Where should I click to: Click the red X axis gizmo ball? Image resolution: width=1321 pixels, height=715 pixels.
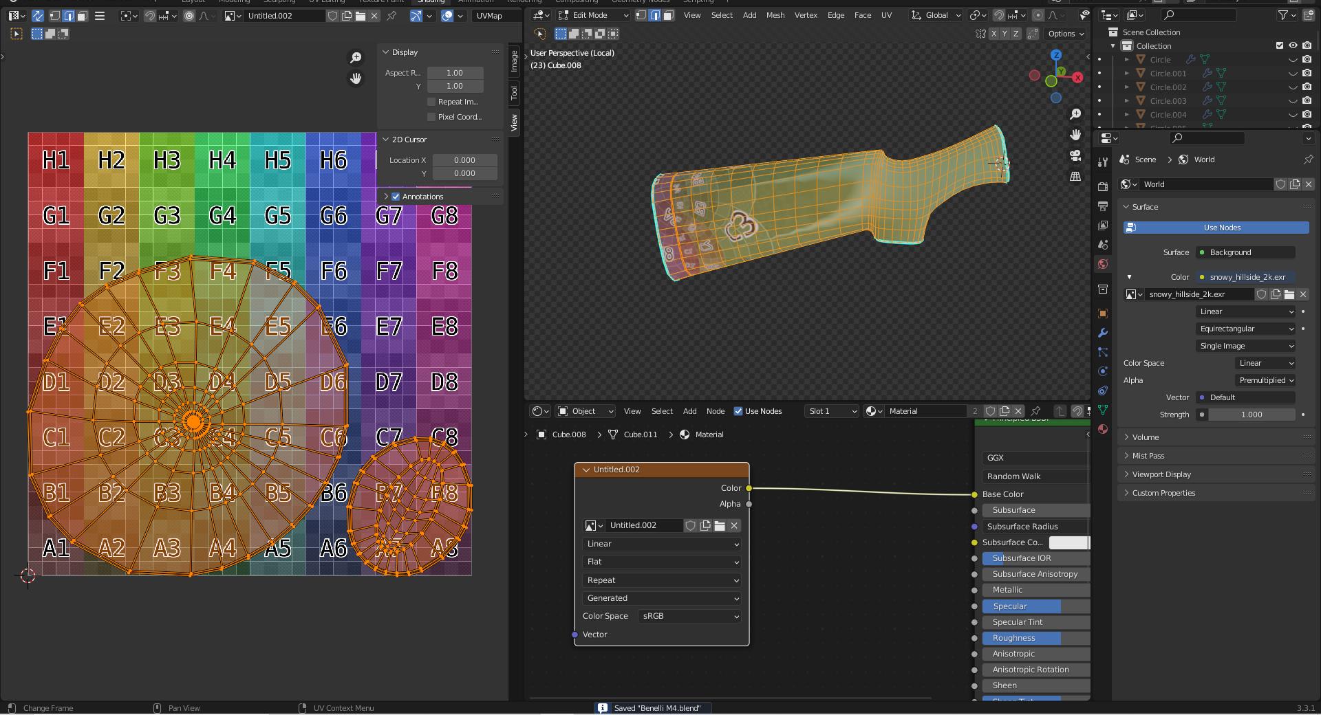tap(1077, 78)
